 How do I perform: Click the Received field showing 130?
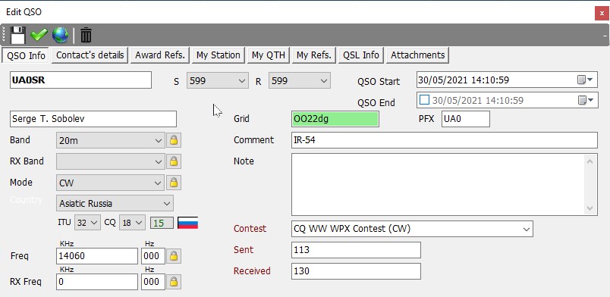tap(356, 271)
